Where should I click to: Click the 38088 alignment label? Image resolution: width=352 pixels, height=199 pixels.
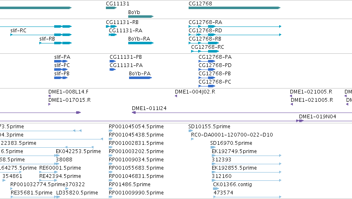coord(64,160)
